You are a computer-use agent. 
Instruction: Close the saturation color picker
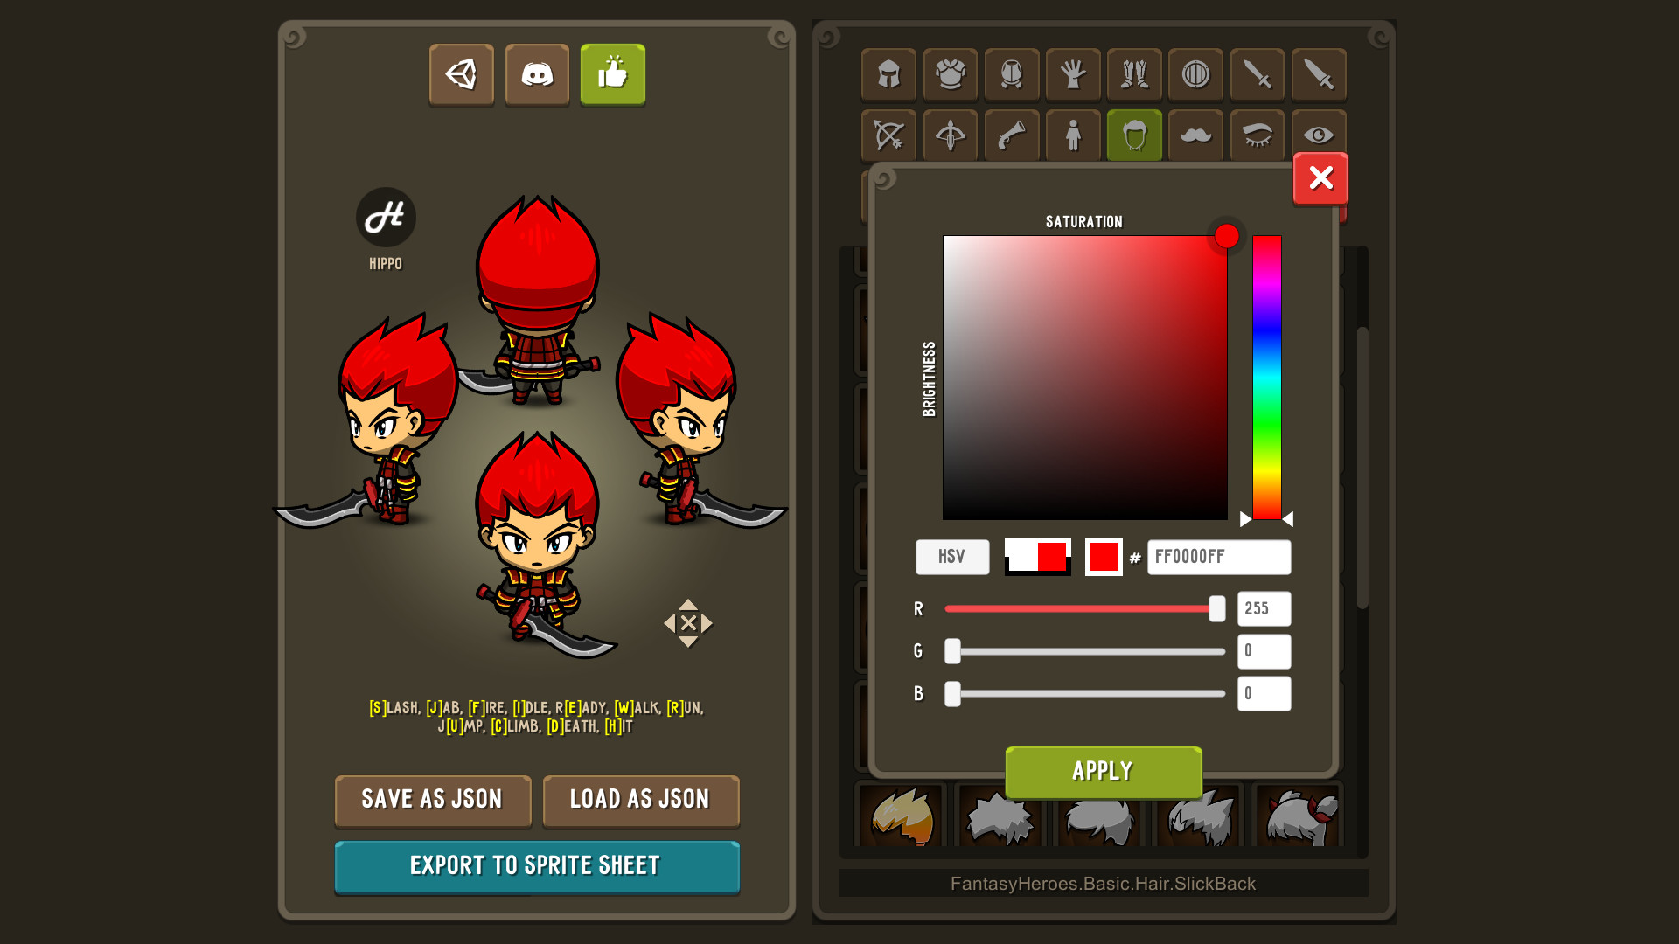pyautogui.click(x=1321, y=177)
